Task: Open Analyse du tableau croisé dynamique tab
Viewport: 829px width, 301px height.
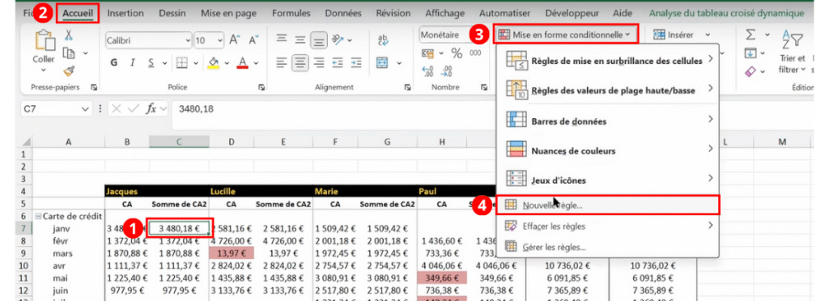Action: click(x=726, y=13)
